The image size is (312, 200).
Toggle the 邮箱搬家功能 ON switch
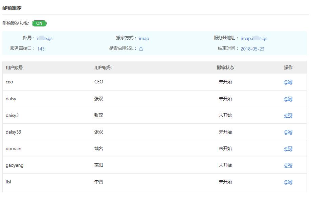click(x=39, y=23)
